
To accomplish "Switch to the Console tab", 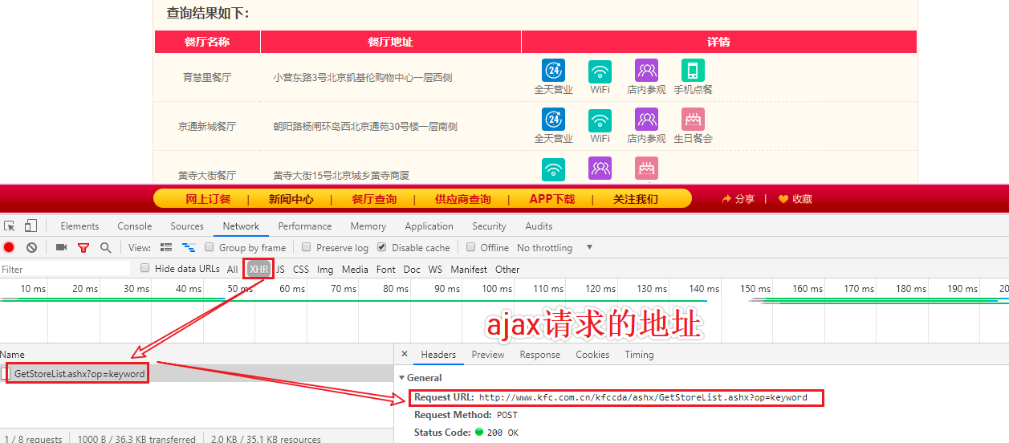I will [135, 226].
